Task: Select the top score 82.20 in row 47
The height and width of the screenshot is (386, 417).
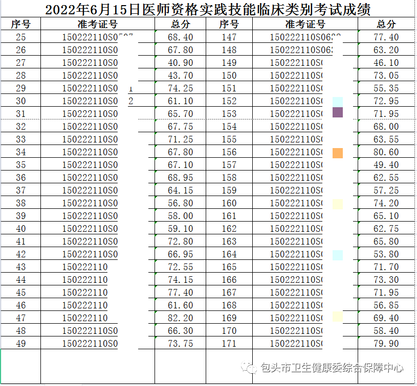Action: tap(180, 318)
